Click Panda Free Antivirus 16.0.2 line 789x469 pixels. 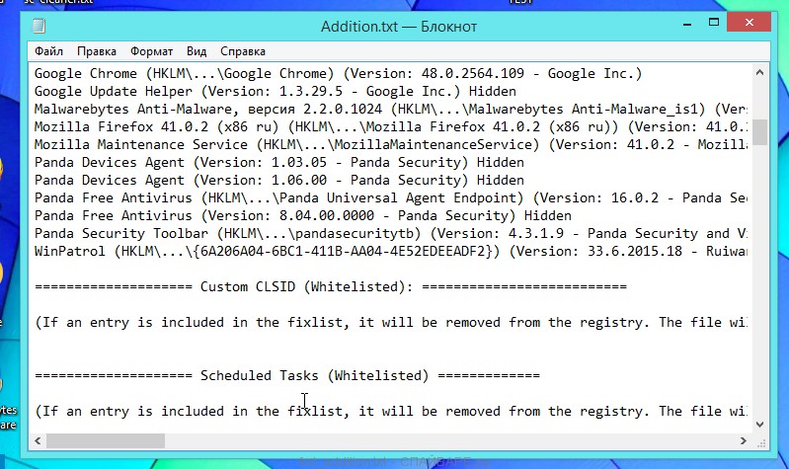390,197
